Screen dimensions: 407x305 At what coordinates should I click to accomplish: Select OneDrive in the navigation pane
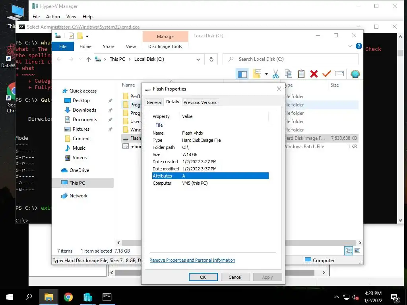click(x=79, y=170)
